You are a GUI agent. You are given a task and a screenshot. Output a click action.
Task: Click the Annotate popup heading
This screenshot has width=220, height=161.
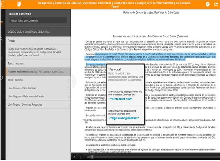(115, 70)
